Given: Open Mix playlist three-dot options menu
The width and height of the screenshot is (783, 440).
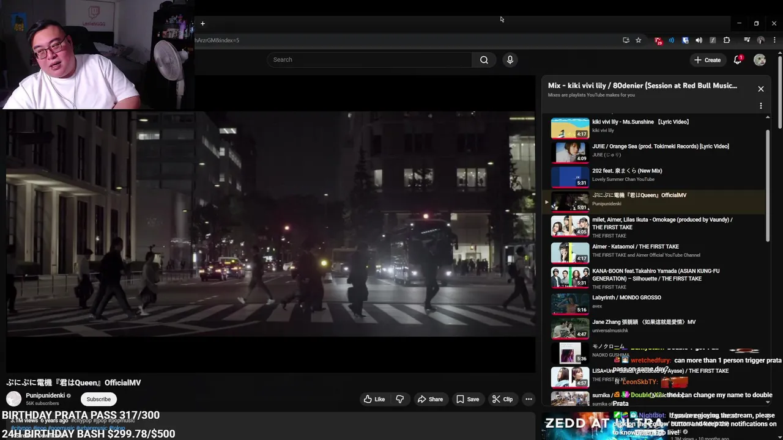Looking at the screenshot, I should click(761, 106).
